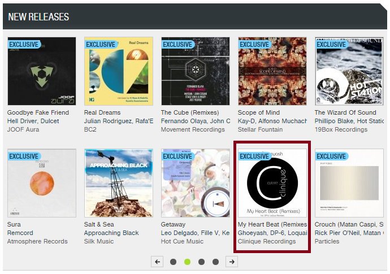The height and width of the screenshot is (274, 390).
Task: Open the BC2 label link
Action: [90, 129]
